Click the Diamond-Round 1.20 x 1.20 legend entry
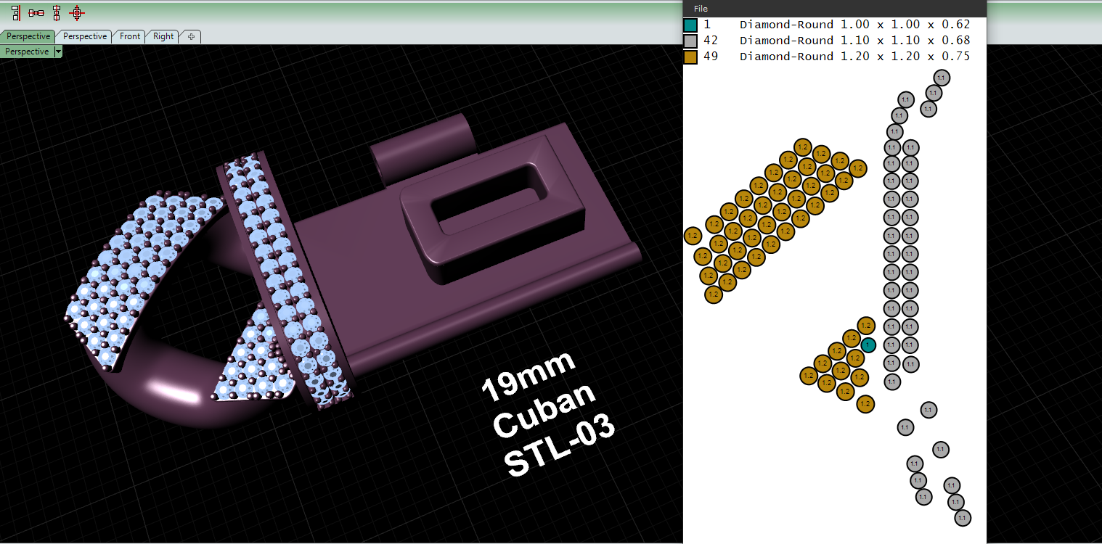 coord(854,57)
